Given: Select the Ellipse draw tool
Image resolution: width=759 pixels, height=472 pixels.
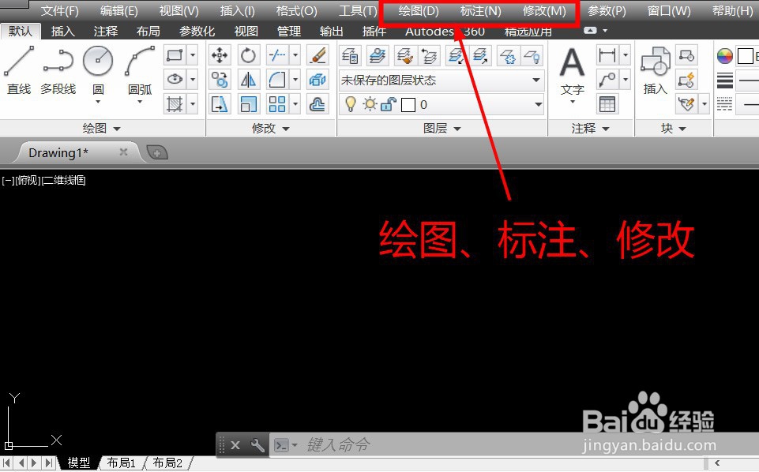Looking at the screenshot, I should point(175,79).
